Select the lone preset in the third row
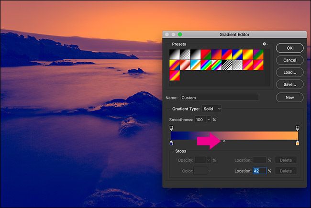Screen dimensions: 311x208 point(175,76)
